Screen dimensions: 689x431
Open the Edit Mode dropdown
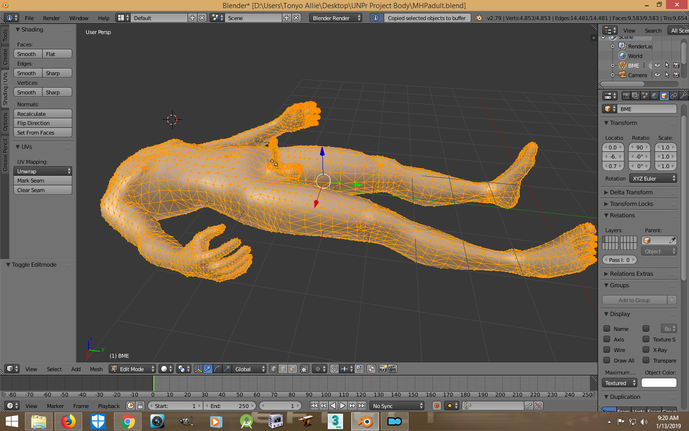[x=133, y=369]
